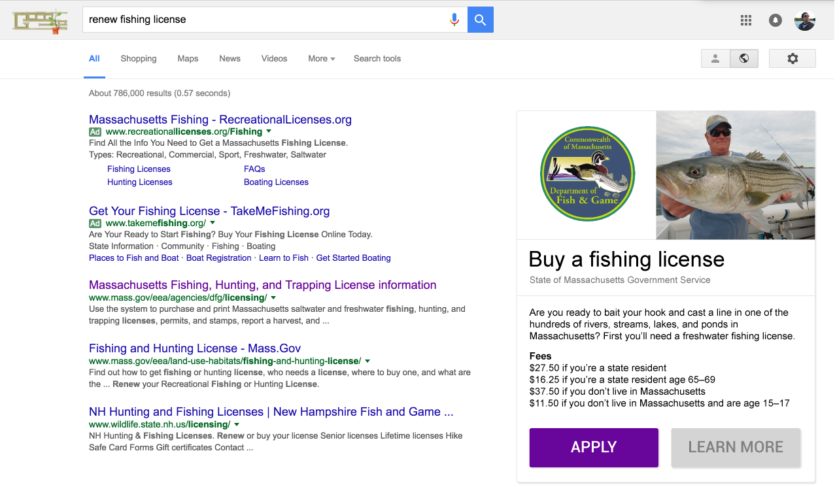Click the Ad badge beside takemefishing.org
The height and width of the screenshot is (502, 835).
95,223
